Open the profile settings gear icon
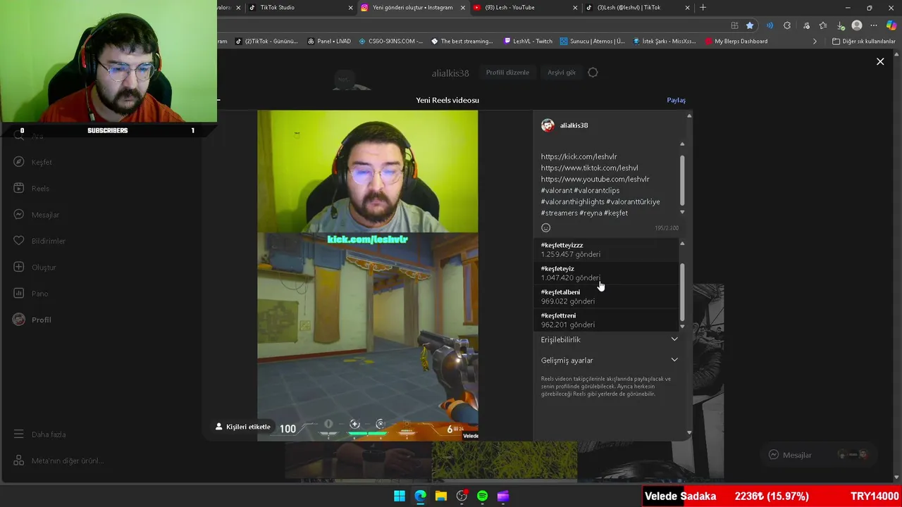 (x=593, y=73)
